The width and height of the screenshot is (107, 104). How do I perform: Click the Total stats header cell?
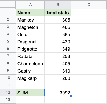tap(58, 13)
